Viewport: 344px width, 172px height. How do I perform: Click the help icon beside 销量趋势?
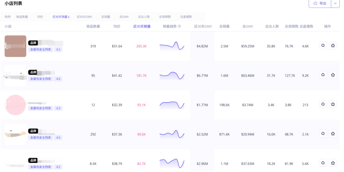[179, 26]
